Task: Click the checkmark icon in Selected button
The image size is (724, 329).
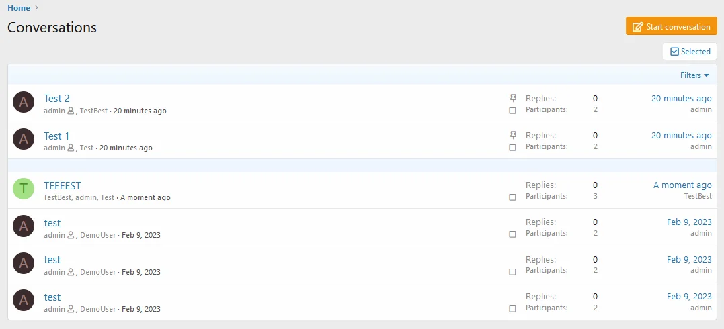Action: [x=674, y=52]
